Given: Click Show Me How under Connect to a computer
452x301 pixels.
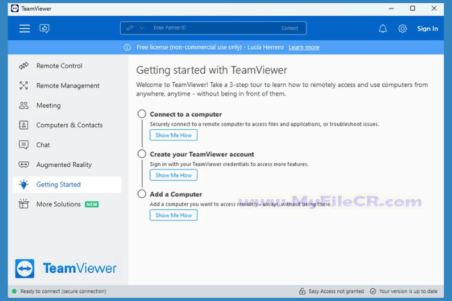Looking at the screenshot, I should 173,135.
